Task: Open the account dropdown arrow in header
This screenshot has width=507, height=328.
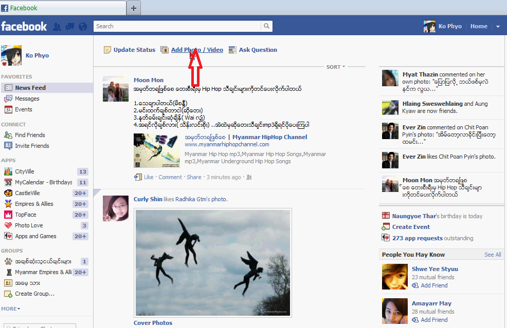Action: (x=498, y=27)
